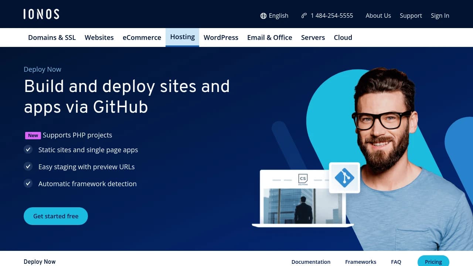Open the Websites menu
This screenshot has height=266, width=473.
pos(99,37)
